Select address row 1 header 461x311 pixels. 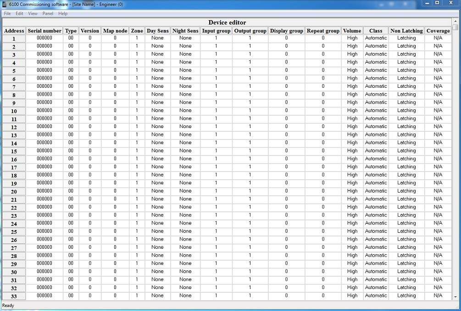click(14, 39)
